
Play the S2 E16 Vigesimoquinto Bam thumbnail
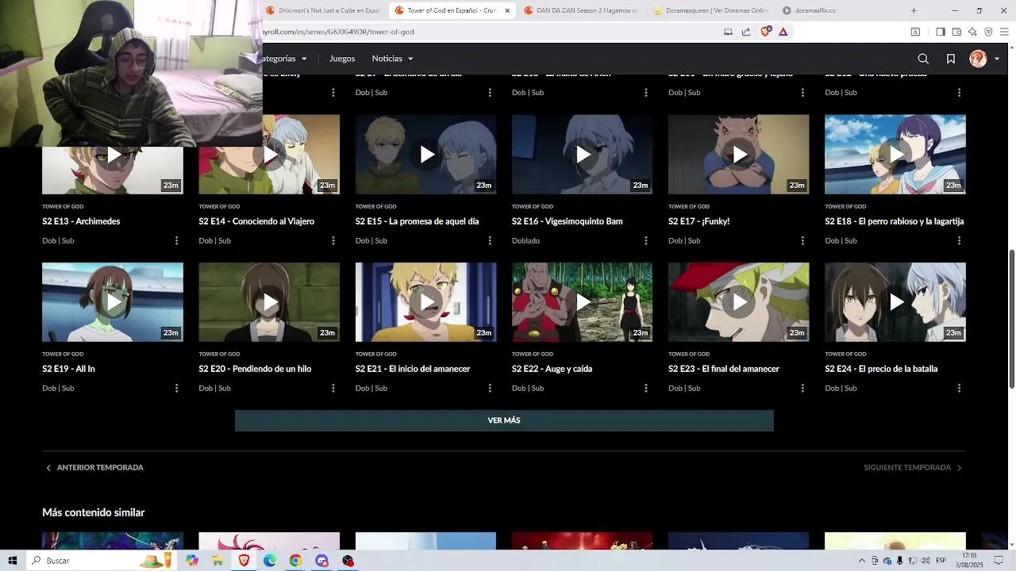point(582,155)
